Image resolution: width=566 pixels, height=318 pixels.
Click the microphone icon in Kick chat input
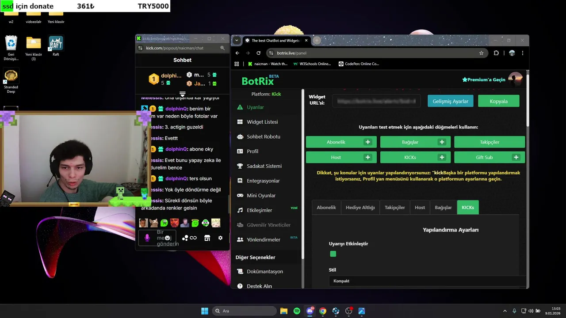tap(147, 238)
